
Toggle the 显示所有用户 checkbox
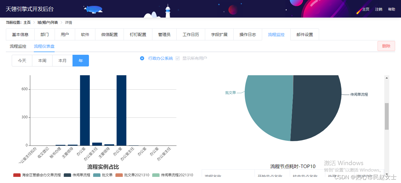pos(178,58)
